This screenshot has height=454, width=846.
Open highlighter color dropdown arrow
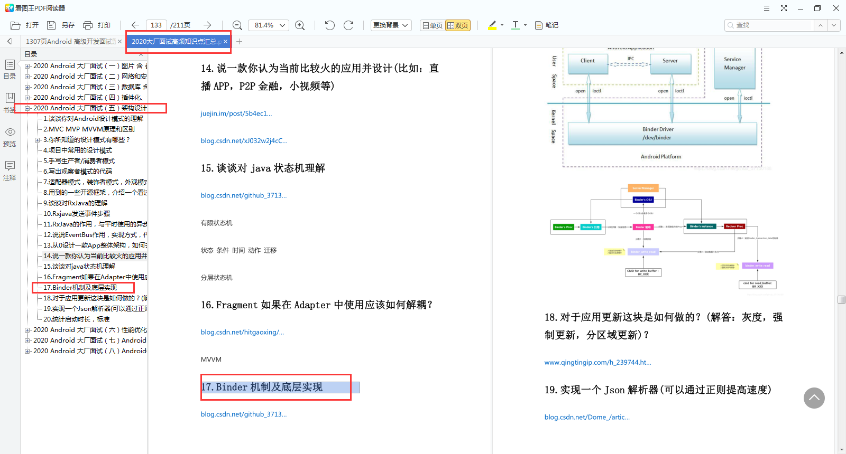[x=502, y=25]
